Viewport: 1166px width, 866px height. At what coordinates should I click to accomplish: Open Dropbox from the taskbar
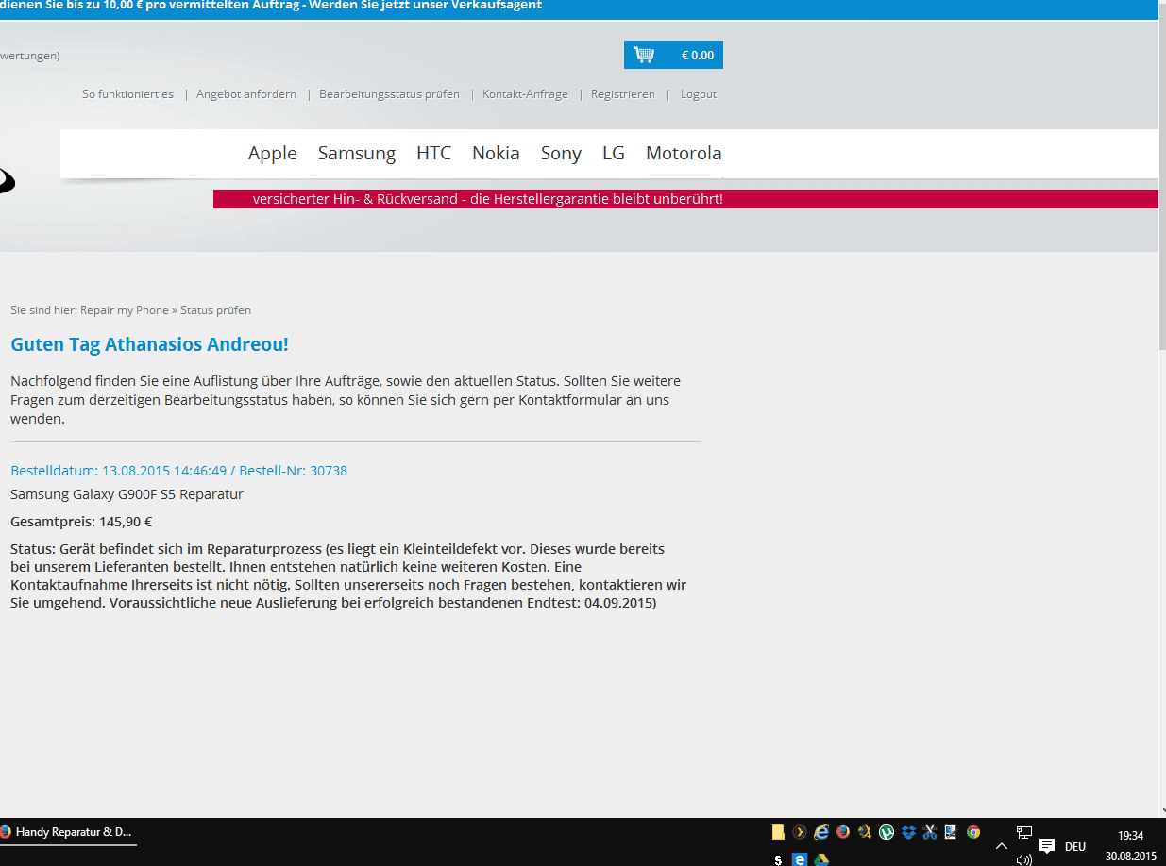pyautogui.click(x=908, y=832)
